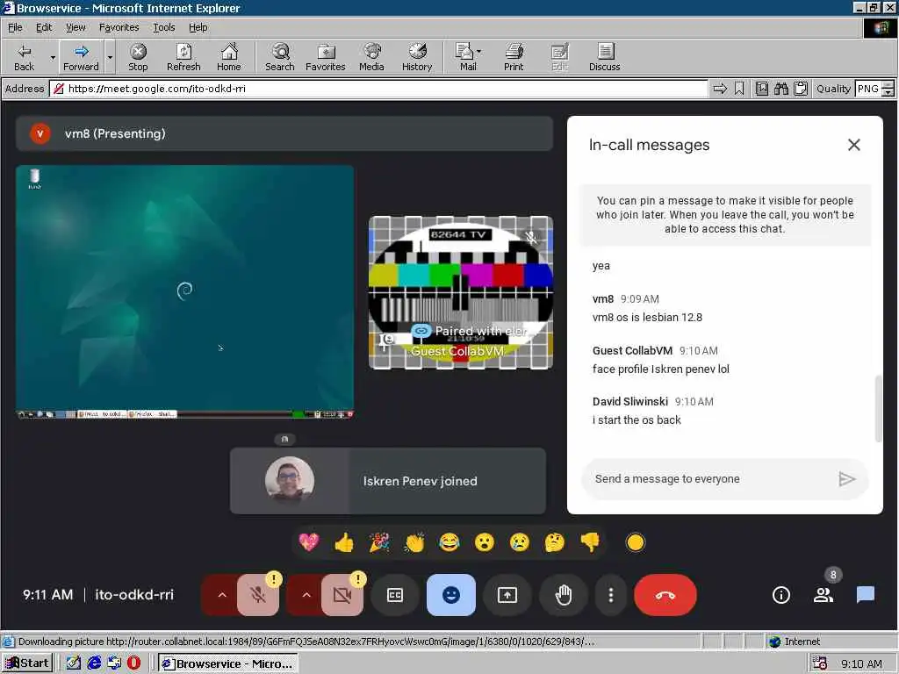This screenshot has width=899, height=674.
Task: Raise your hand
Action: click(564, 595)
